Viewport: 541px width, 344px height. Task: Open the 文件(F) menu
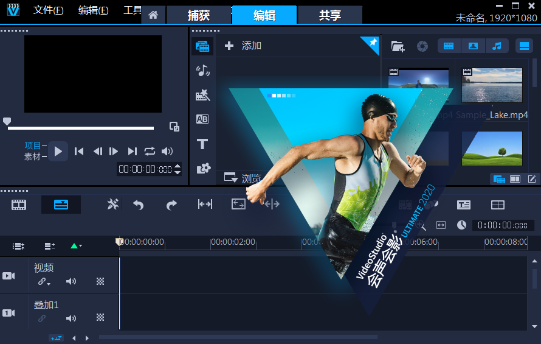[x=48, y=10]
